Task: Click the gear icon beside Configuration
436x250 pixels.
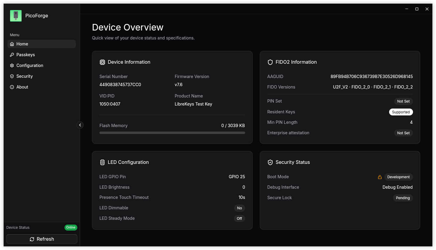Action: click(x=12, y=65)
